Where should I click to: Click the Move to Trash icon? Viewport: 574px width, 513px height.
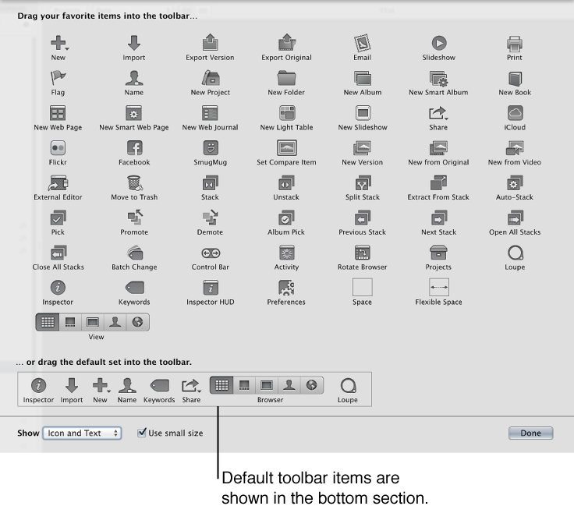(x=134, y=183)
